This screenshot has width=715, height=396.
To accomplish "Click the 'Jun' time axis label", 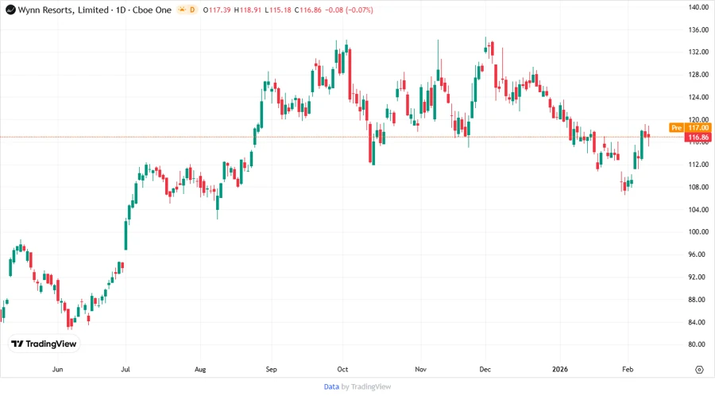I will [57, 369].
